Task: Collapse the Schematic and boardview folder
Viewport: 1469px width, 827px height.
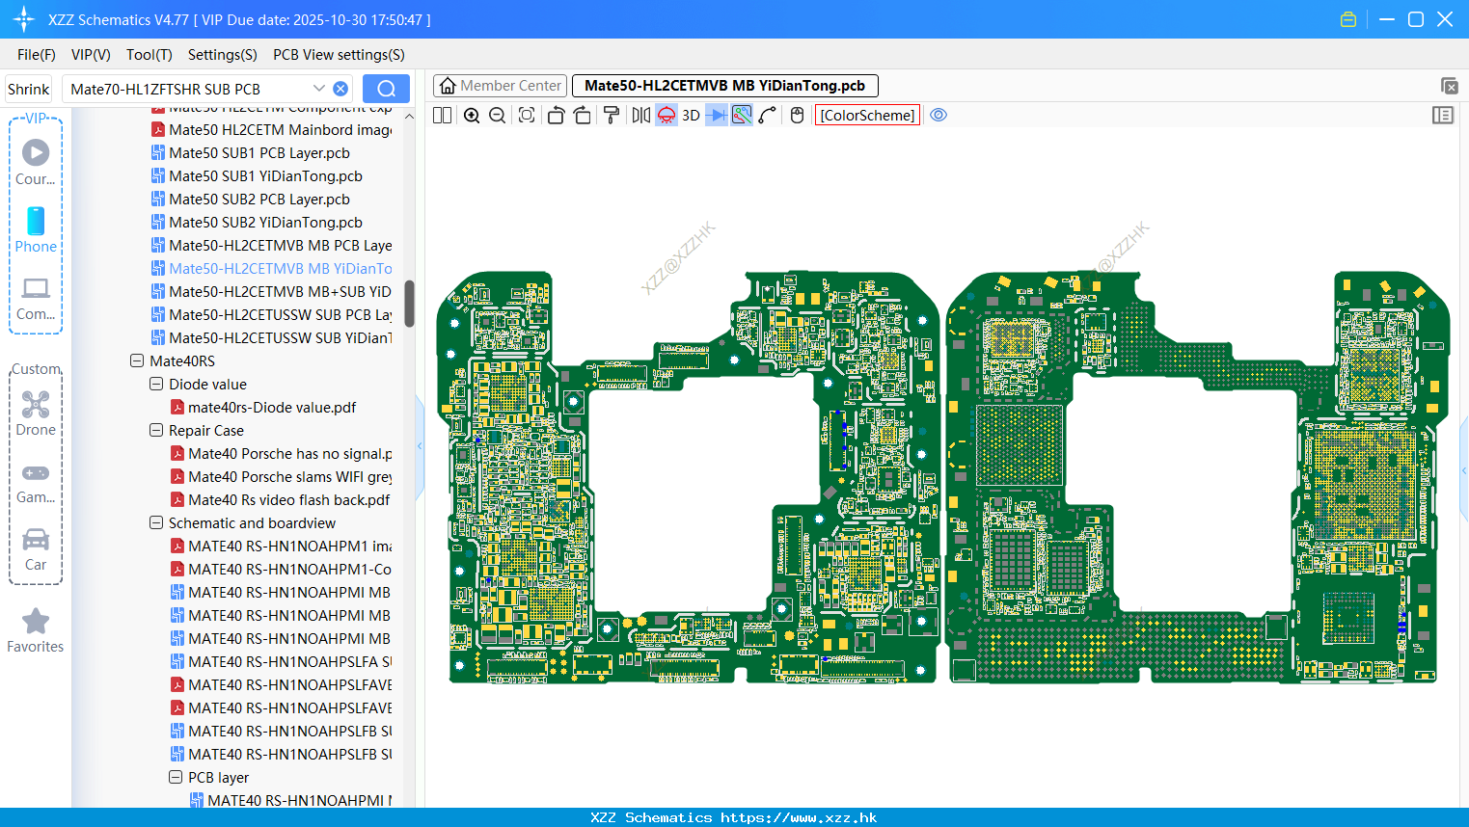Action: pyautogui.click(x=156, y=523)
